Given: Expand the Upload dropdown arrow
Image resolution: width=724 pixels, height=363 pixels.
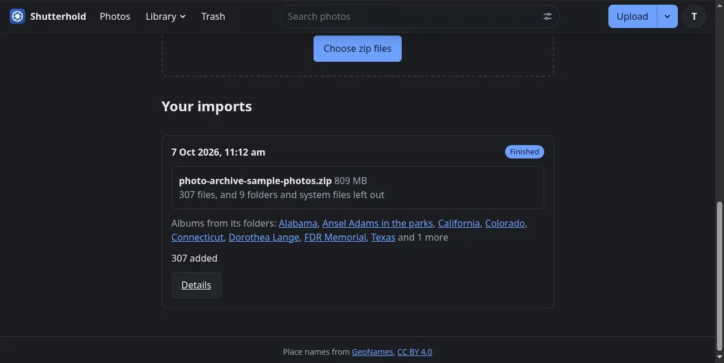Looking at the screenshot, I should tap(667, 16).
